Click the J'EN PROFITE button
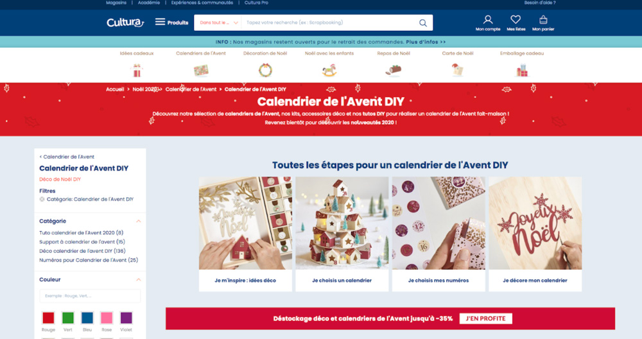The height and width of the screenshot is (339, 642). [x=485, y=318]
